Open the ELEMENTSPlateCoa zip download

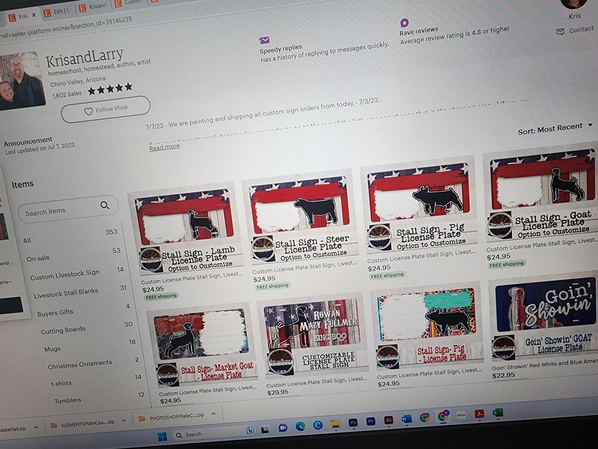tap(83, 423)
